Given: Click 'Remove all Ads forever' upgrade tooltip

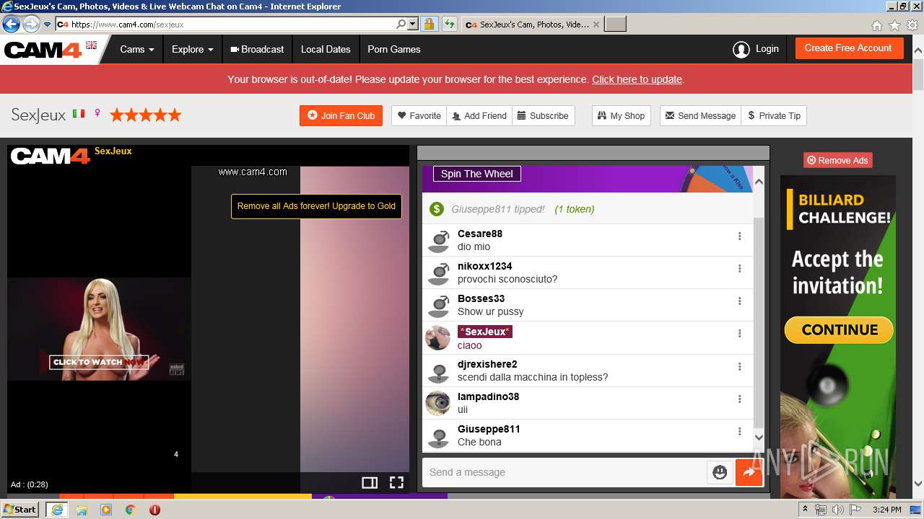Looking at the screenshot, I should (x=316, y=206).
